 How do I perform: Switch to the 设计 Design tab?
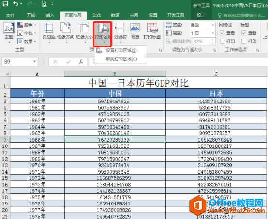coord(201,15)
